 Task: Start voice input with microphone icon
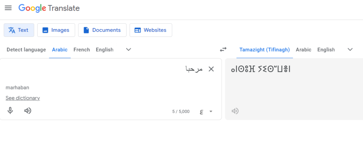coord(10,111)
